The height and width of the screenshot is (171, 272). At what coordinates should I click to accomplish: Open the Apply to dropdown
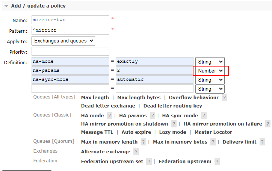tap(63, 41)
